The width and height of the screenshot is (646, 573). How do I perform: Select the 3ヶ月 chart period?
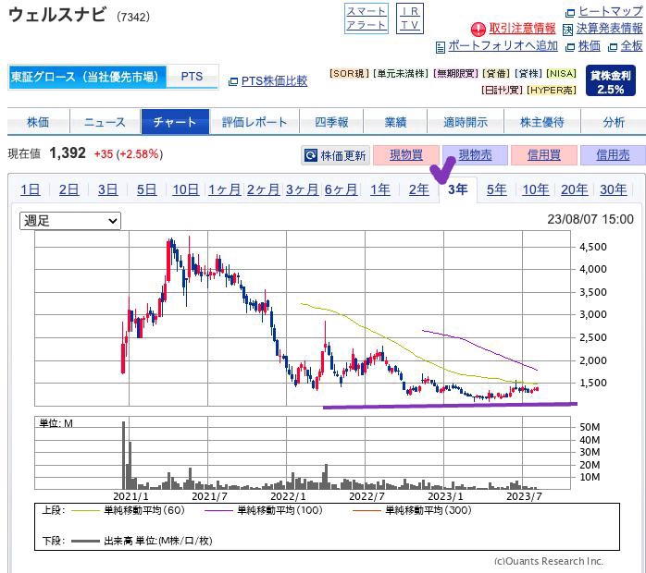click(x=302, y=189)
